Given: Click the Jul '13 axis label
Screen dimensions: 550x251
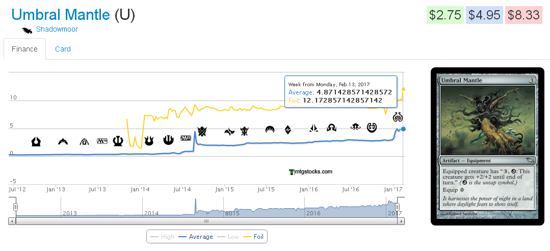Looking at the screenshot, I should point(97,190).
